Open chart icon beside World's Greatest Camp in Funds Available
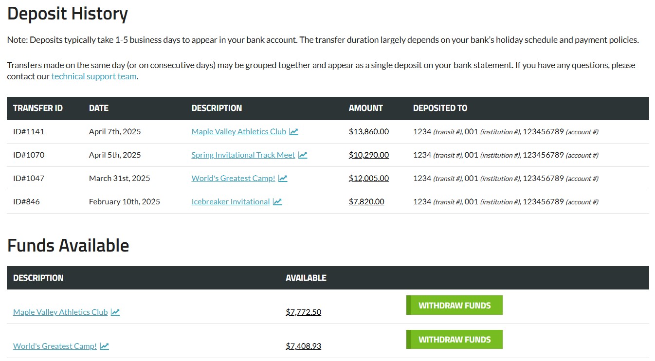655x361 pixels. pos(105,346)
